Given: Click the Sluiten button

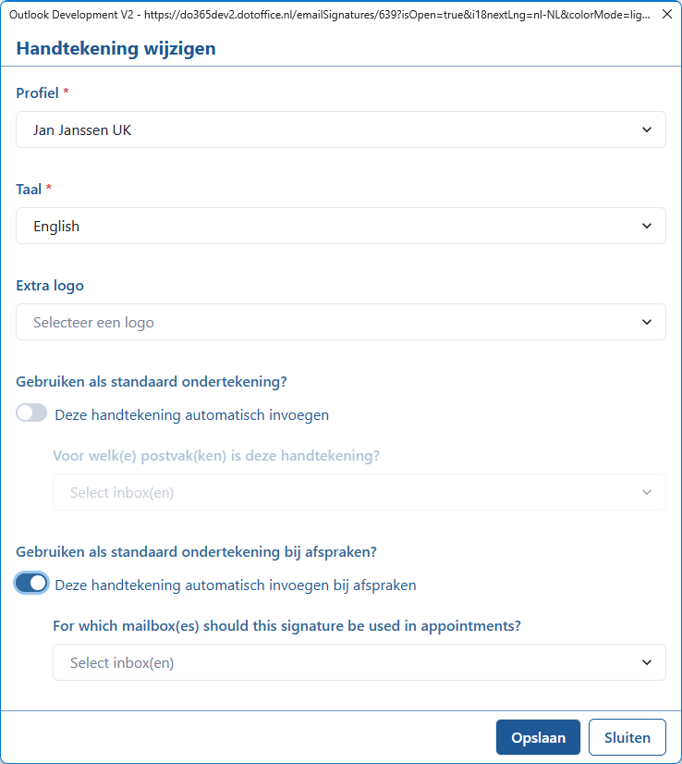Looking at the screenshot, I should pos(627,737).
